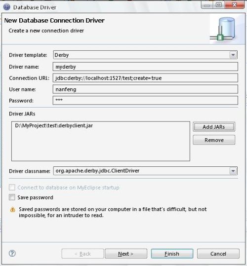The image size is (247, 266).
Task: Click the Connect to database on startup checkbox
Action: pos(12,188)
